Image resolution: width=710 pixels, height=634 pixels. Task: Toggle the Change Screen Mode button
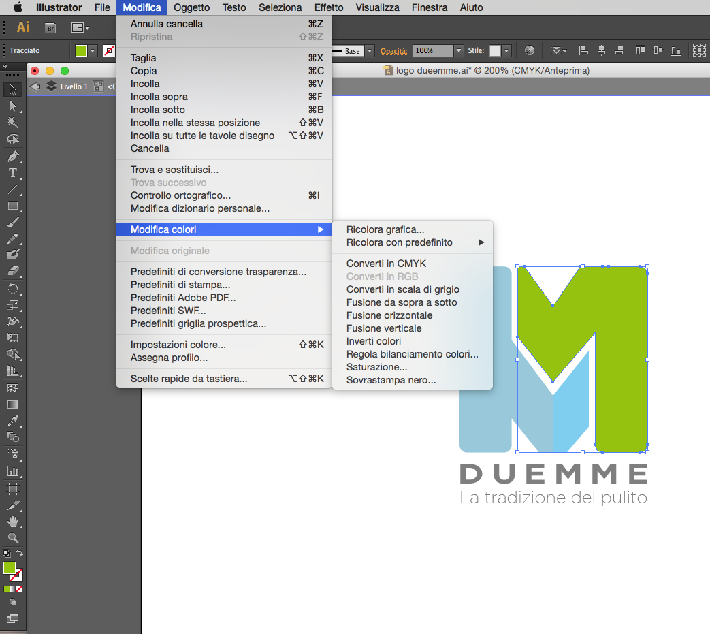click(x=13, y=618)
